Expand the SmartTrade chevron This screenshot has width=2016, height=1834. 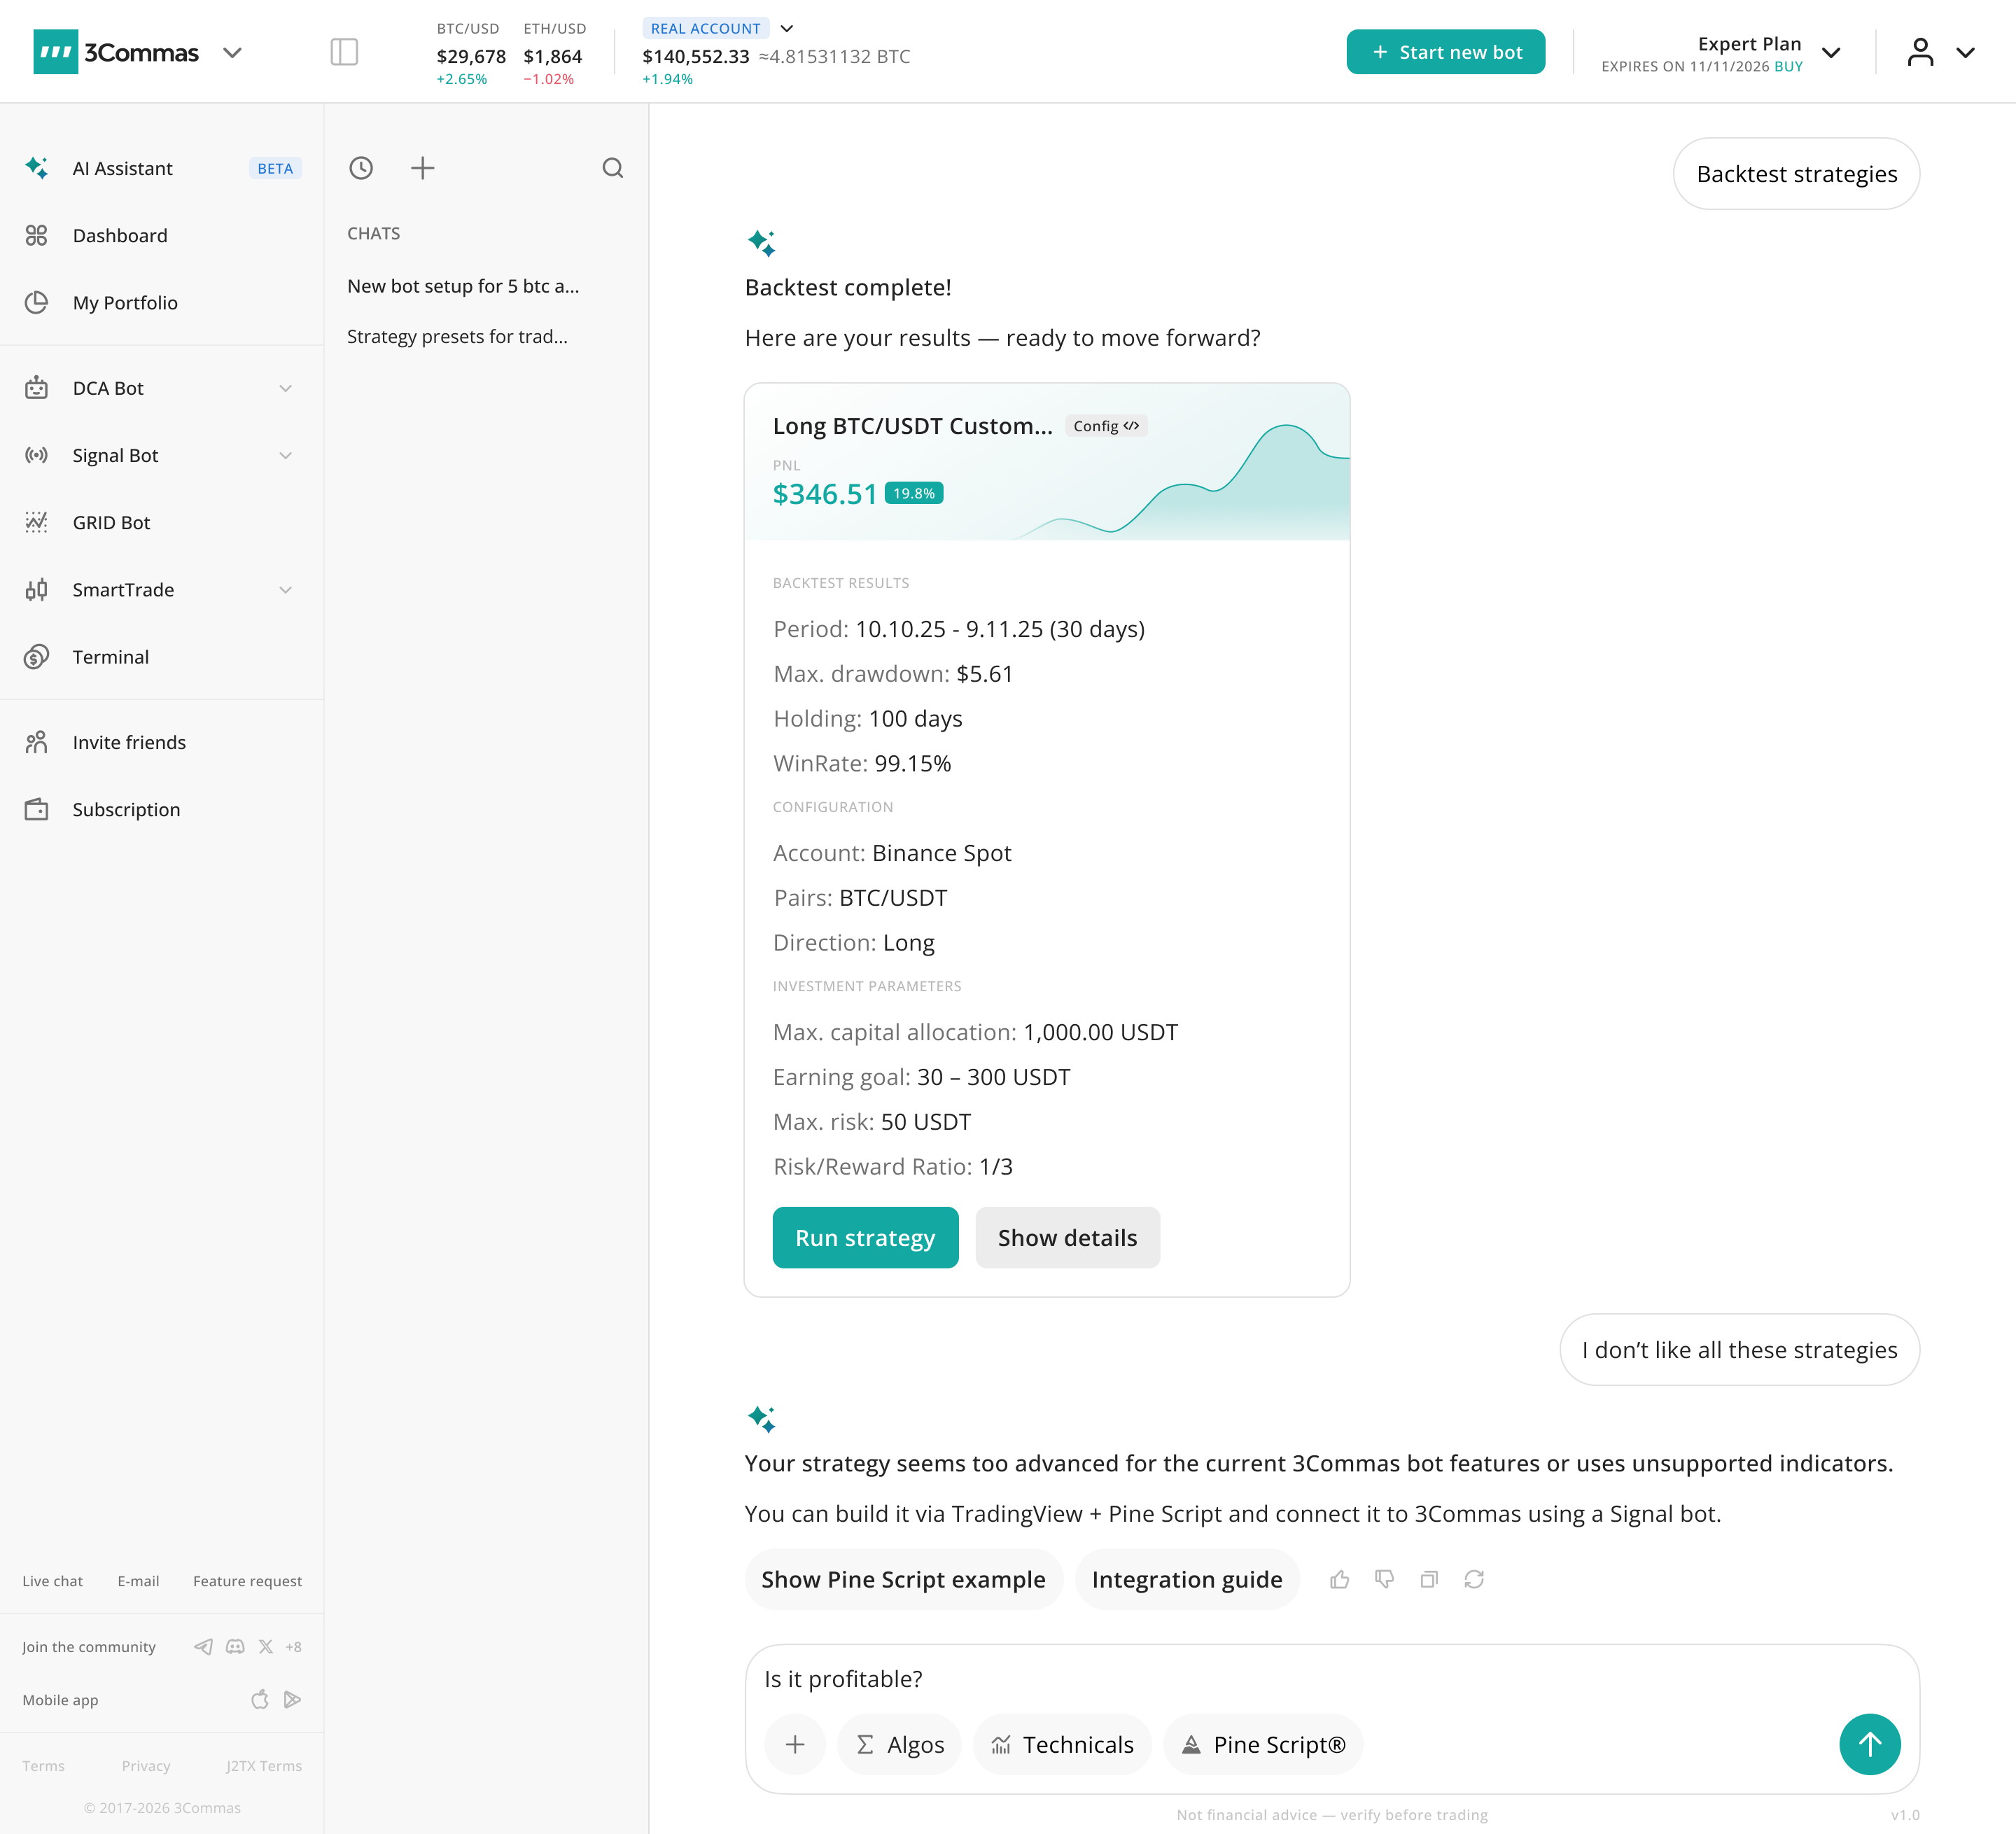point(285,589)
